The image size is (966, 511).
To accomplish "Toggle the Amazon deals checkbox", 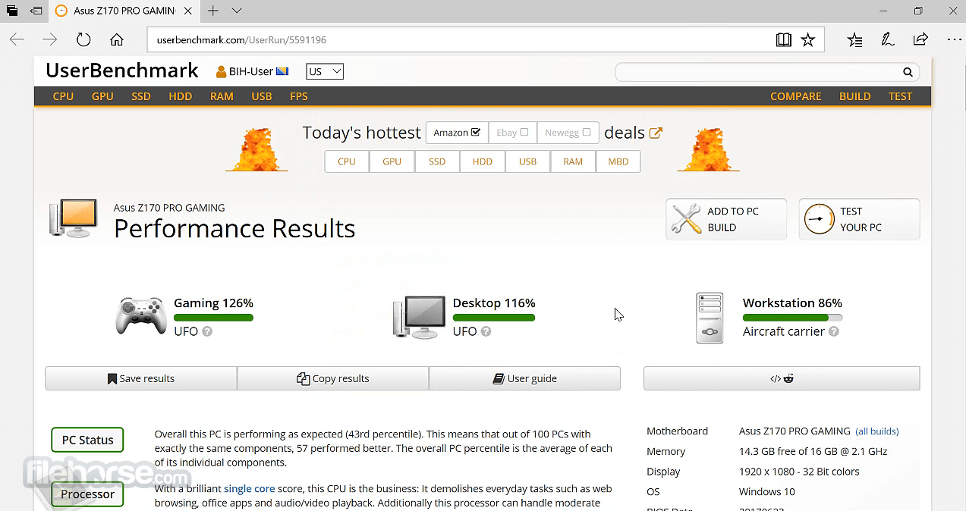I will point(476,132).
